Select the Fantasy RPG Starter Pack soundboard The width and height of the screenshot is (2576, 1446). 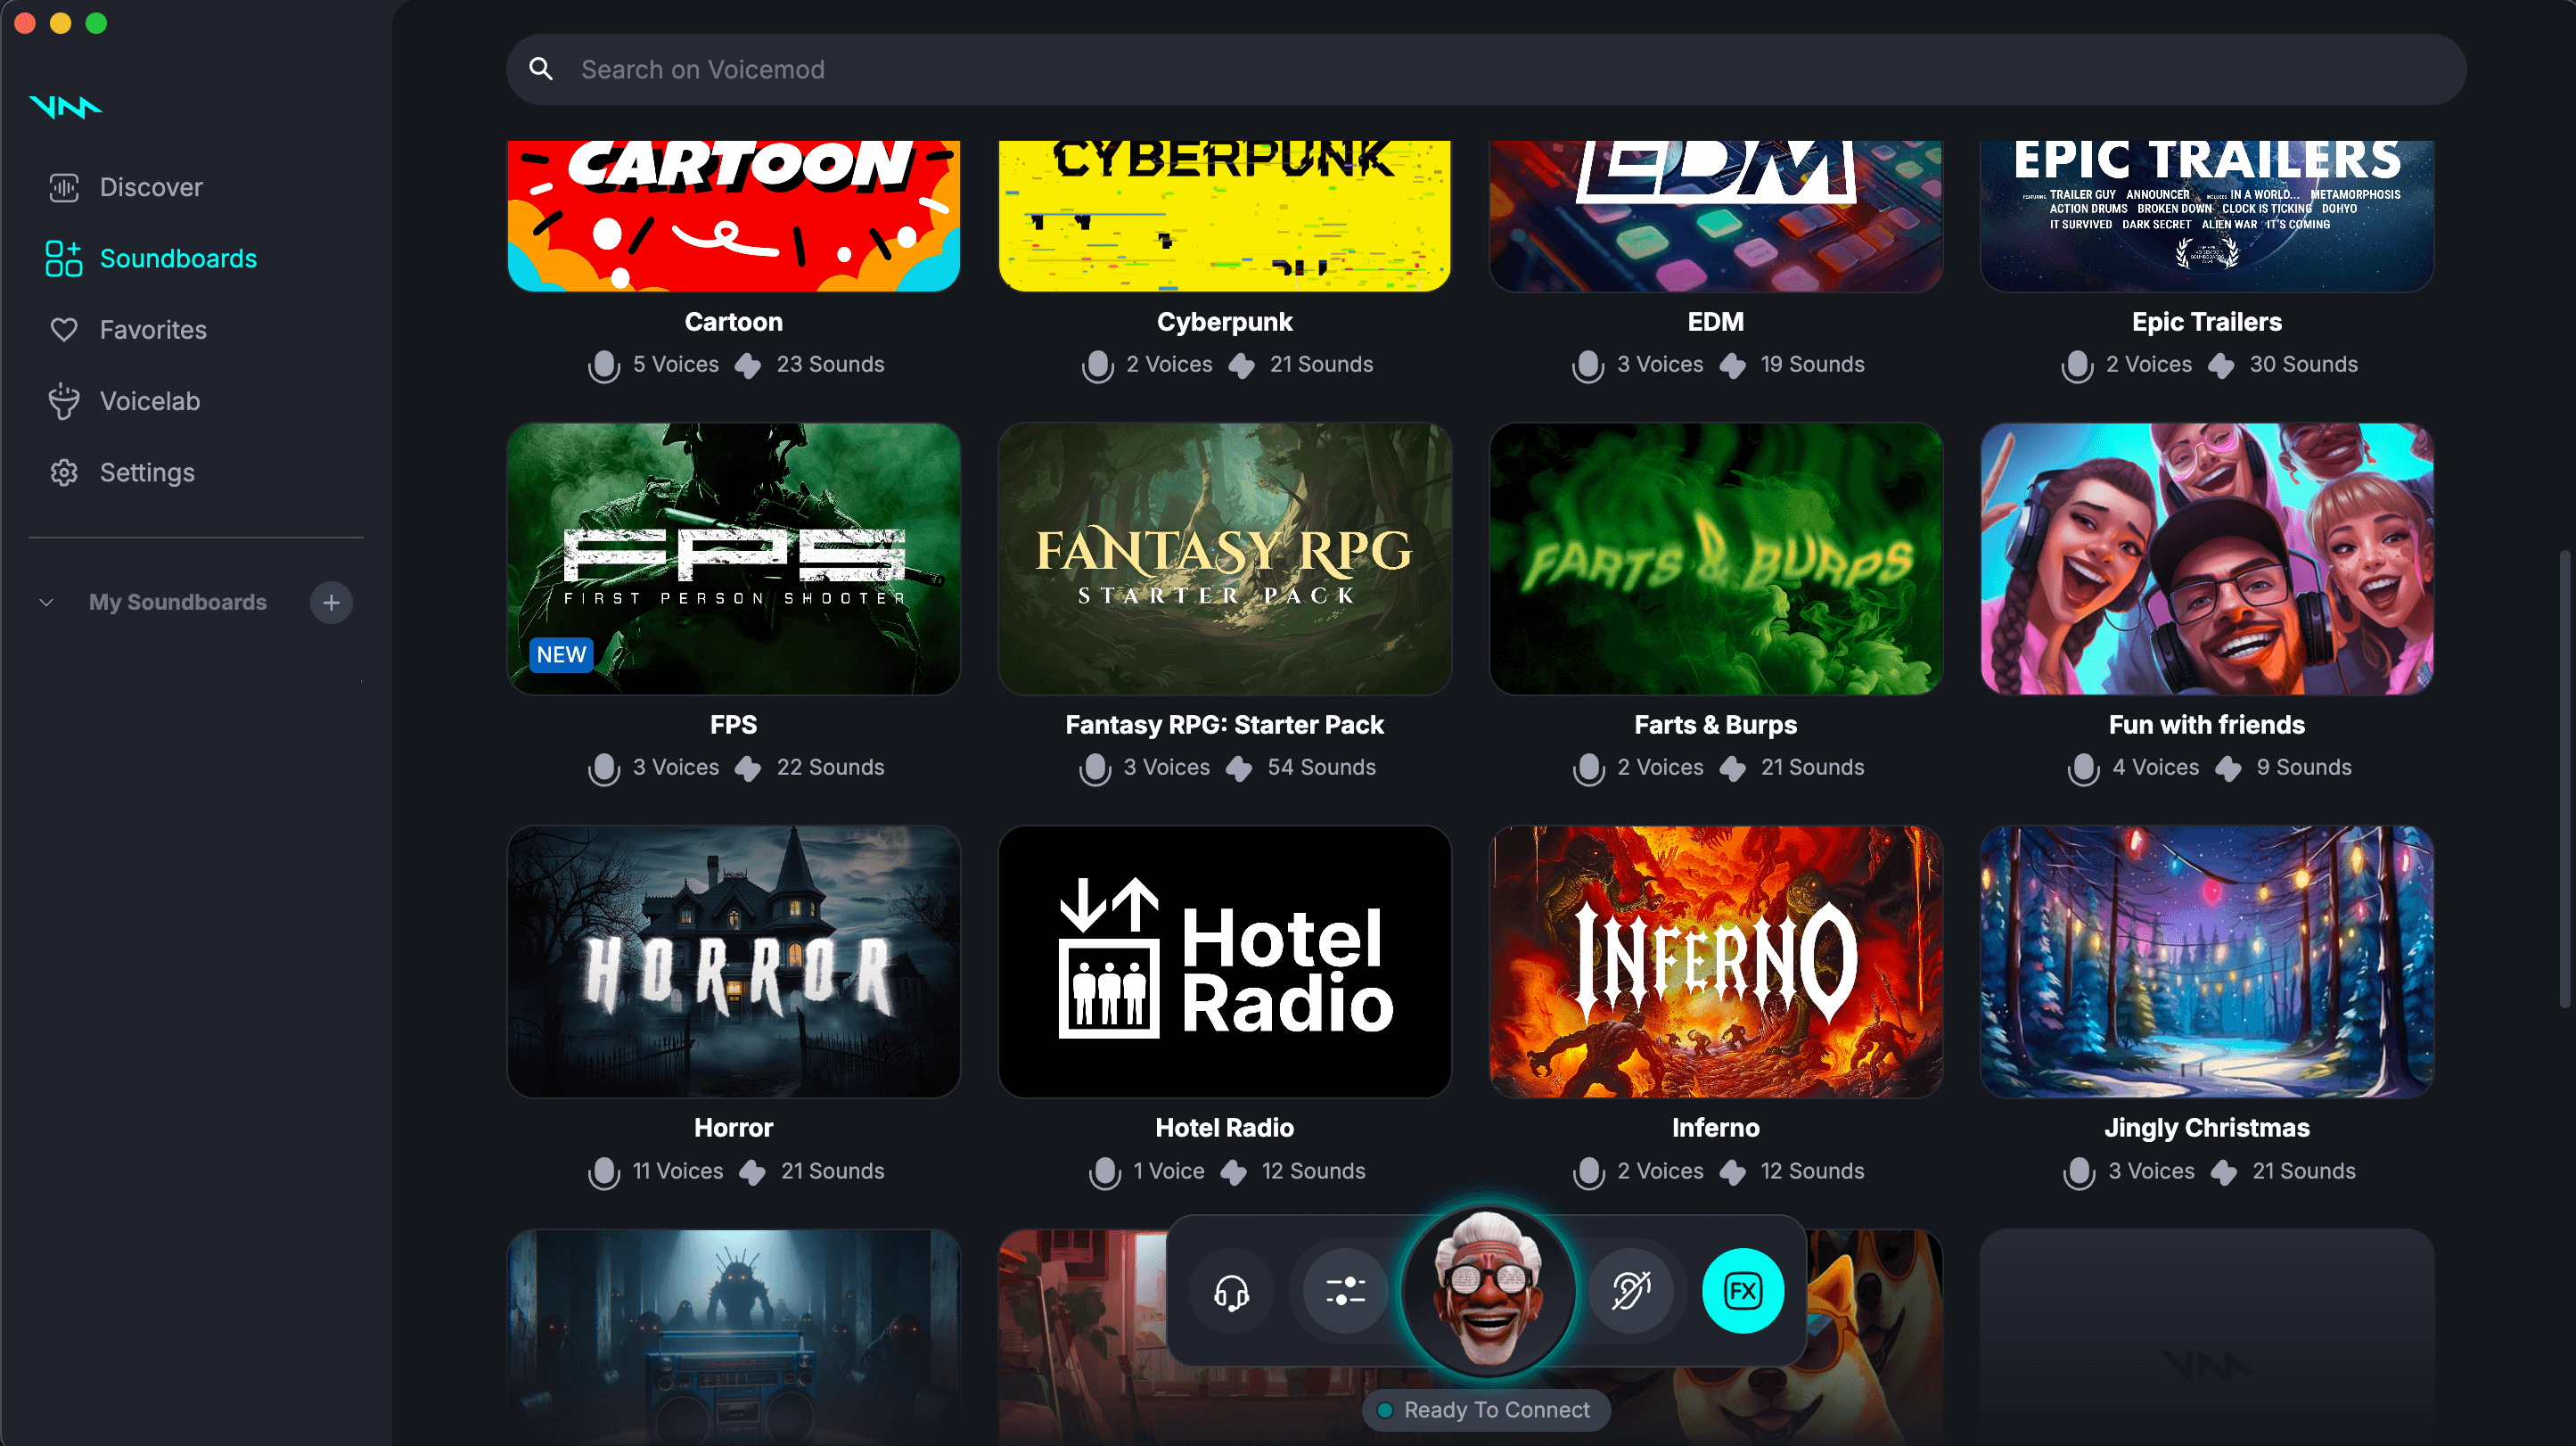(x=1225, y=557)
